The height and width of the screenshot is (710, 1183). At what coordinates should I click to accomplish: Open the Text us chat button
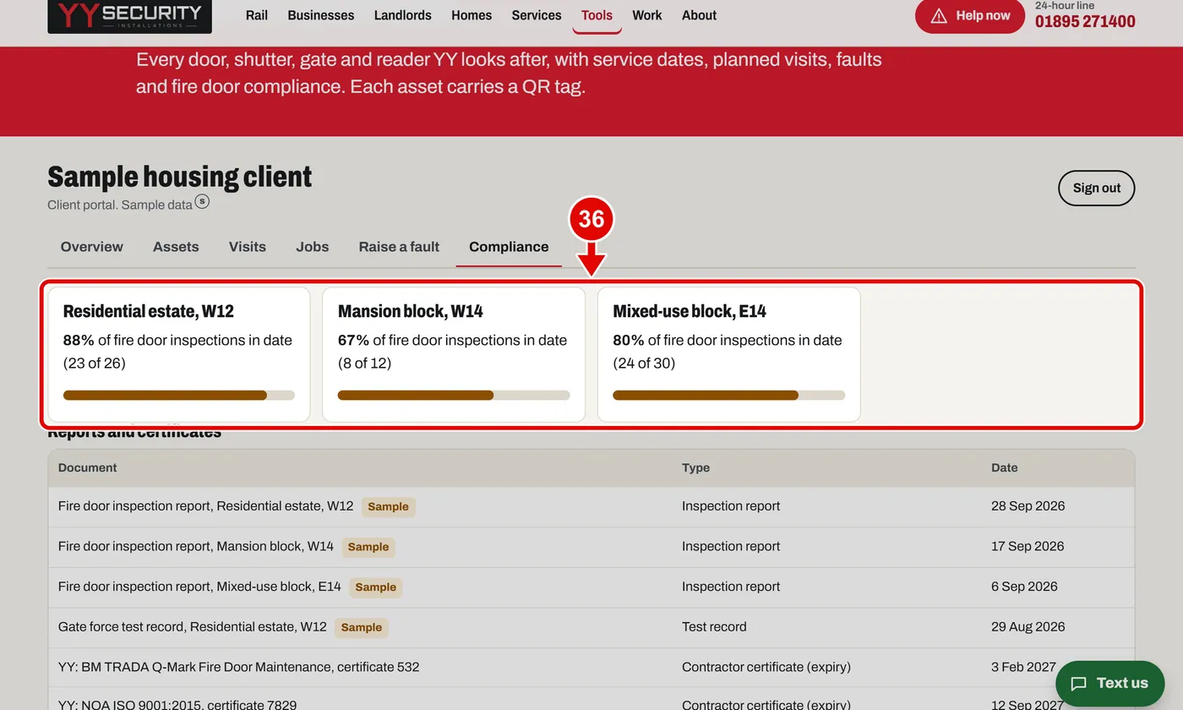(1110, 684)
